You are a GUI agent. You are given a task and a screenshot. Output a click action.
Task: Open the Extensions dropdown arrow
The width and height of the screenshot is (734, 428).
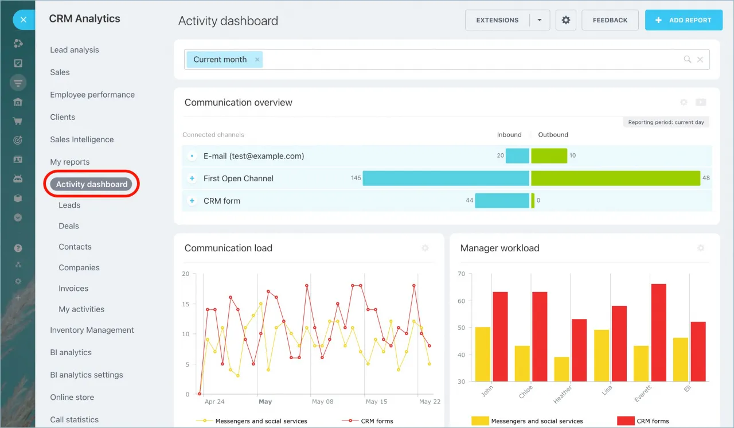coord(538,20)
